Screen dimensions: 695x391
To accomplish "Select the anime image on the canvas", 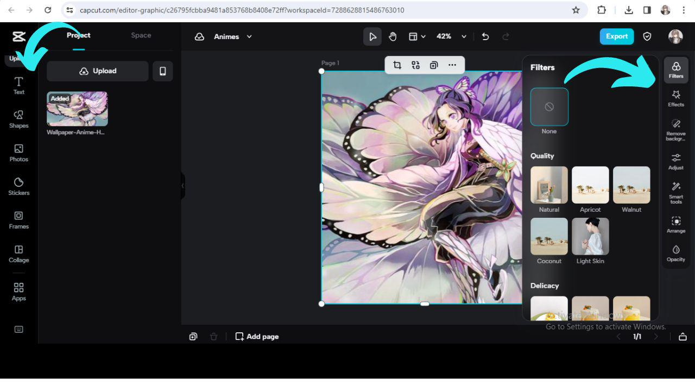I will point(422,187).
